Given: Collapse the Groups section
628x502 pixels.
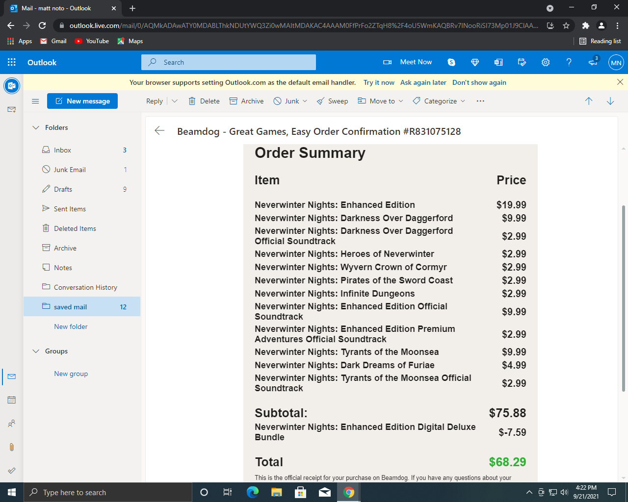Looking at the screenshot, I should click(36, 351).
